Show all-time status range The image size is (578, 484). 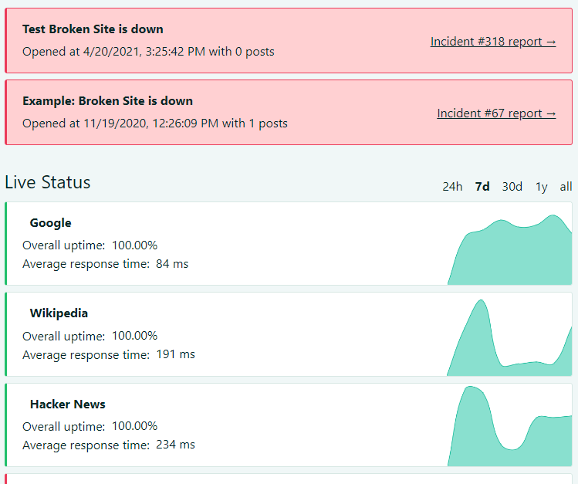(x=566, y=187)
